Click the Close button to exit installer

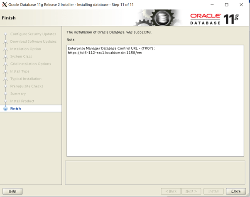click(x=236, y=191)
